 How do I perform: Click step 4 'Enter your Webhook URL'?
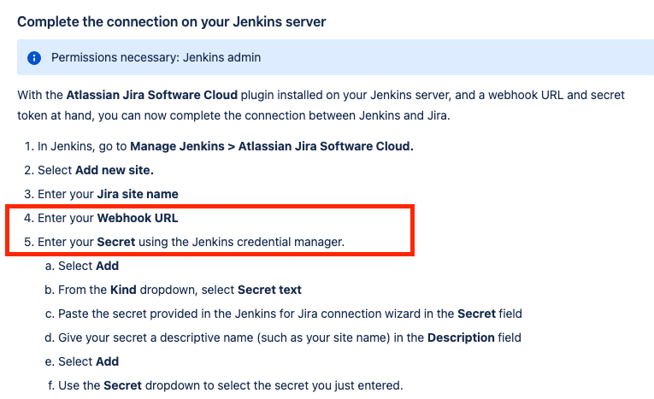(108, 218)
